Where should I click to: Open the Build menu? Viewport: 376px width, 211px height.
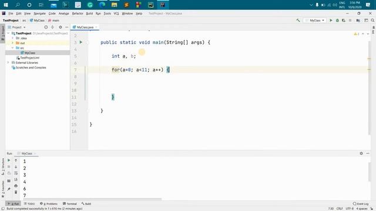click(x=89, y=13)
